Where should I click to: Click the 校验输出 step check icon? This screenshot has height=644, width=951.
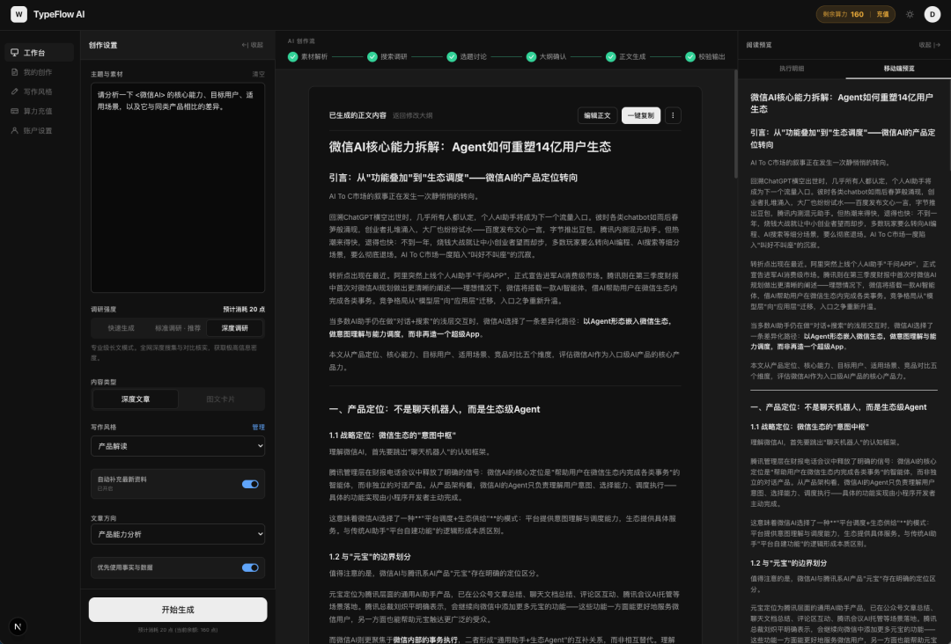tap(690, 56)
